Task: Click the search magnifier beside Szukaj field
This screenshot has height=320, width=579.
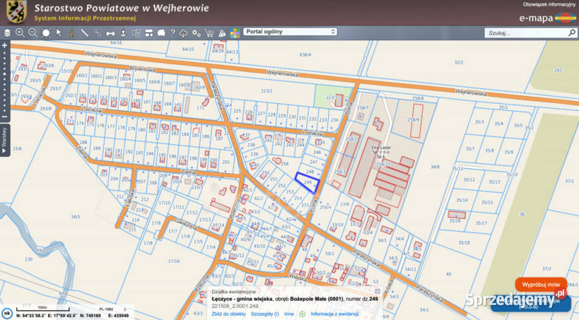Action: pos(572,33)
